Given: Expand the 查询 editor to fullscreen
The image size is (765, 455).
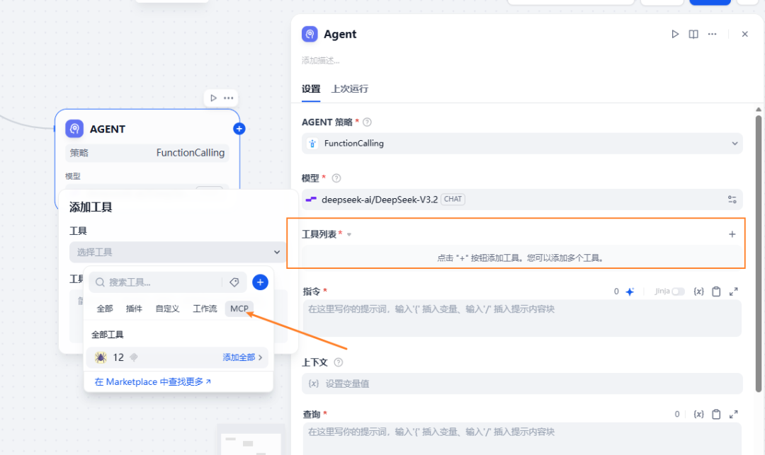Looking at the screenshot, I should [x=733, y=414].
